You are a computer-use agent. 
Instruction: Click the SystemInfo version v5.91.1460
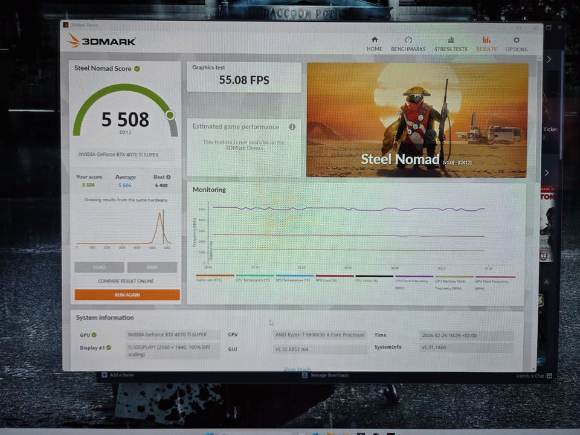coord(466,347)
